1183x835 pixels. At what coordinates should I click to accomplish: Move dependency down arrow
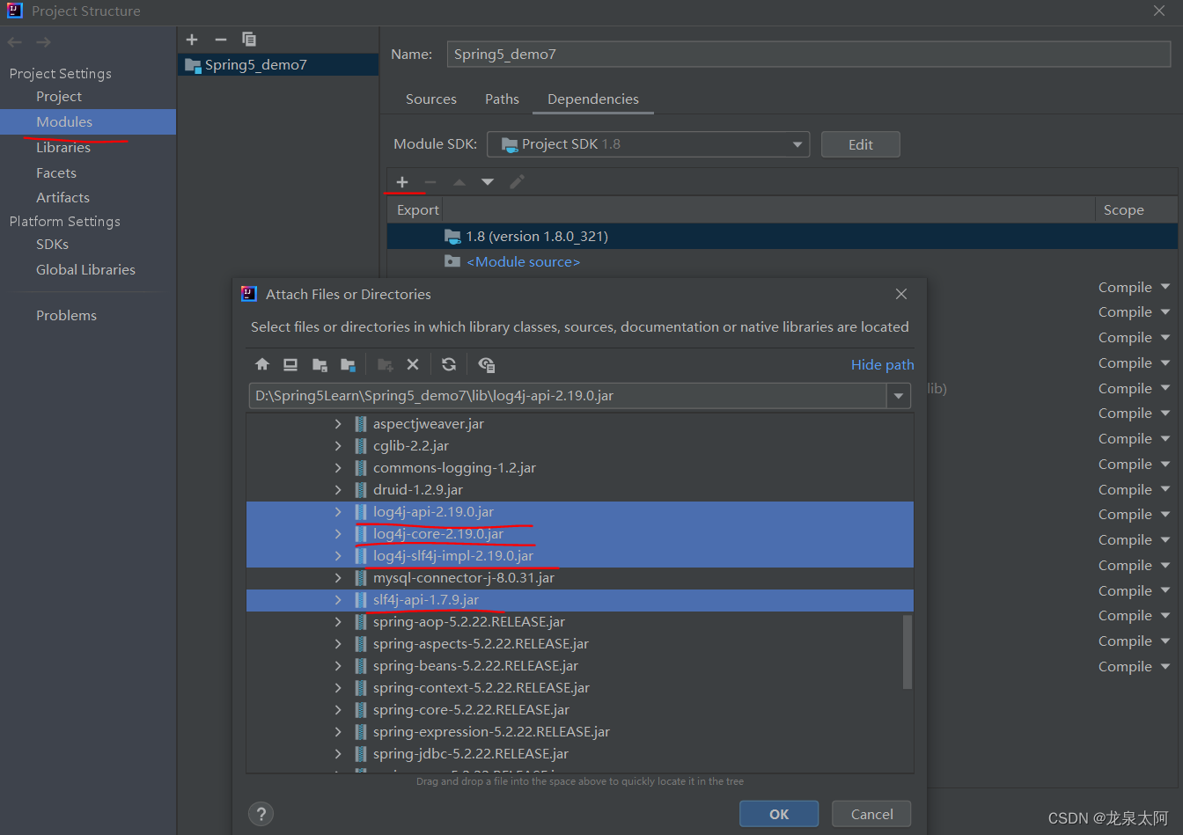[x=488, y=182]
